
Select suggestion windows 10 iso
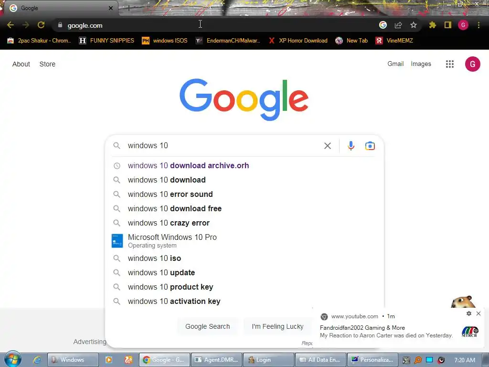245,258
